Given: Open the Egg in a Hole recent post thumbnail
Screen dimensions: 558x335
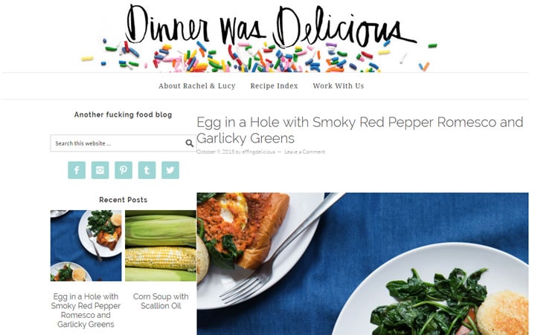Looking at the screenshot, I should (86, 245).
